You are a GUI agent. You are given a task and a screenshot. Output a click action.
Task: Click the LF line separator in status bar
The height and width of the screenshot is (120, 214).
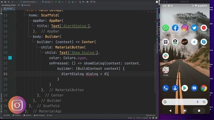pyautogui.click(x=134, y=118)
